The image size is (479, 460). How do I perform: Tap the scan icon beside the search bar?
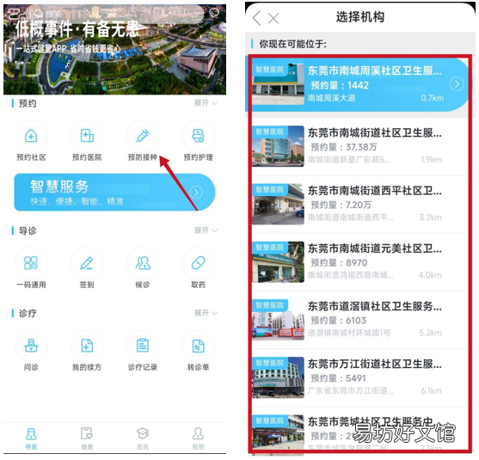click(14, 14)
